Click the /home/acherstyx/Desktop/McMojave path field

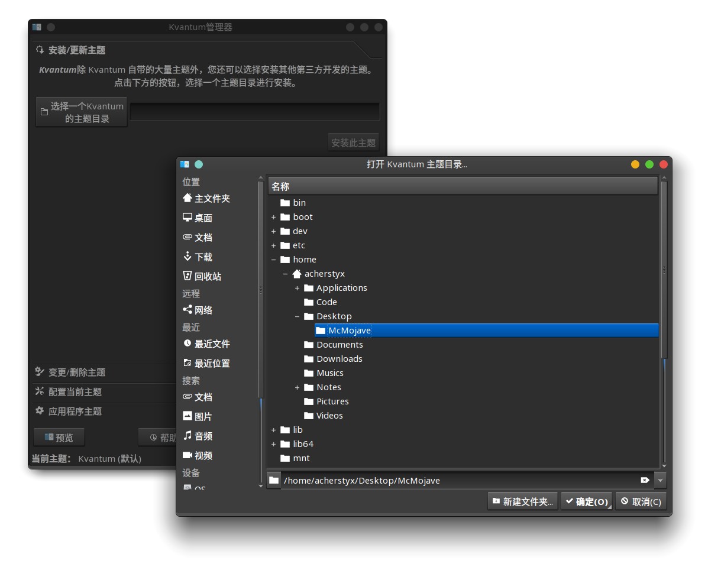click(460, 480)
